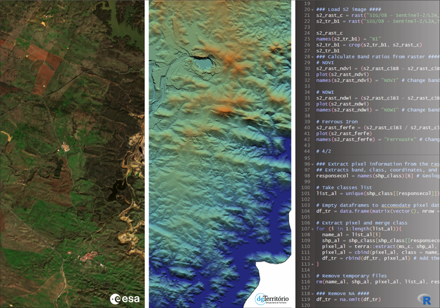Click the ESA logo on satellite image
Image resolution: width=440 pixels, height=308 pixels.
coord(124,299)
